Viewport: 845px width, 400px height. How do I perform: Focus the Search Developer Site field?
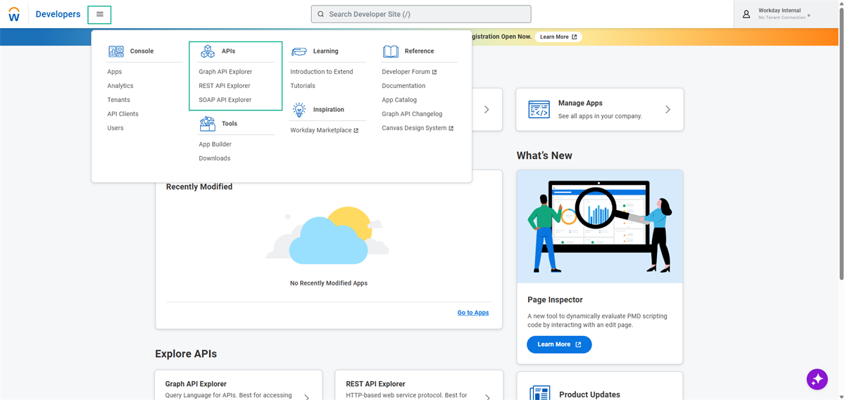click(421, 14)
